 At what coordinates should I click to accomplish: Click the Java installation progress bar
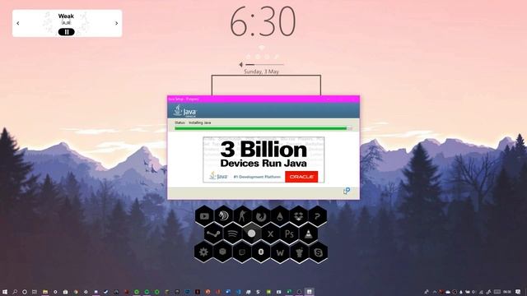(x=263, y=128)
